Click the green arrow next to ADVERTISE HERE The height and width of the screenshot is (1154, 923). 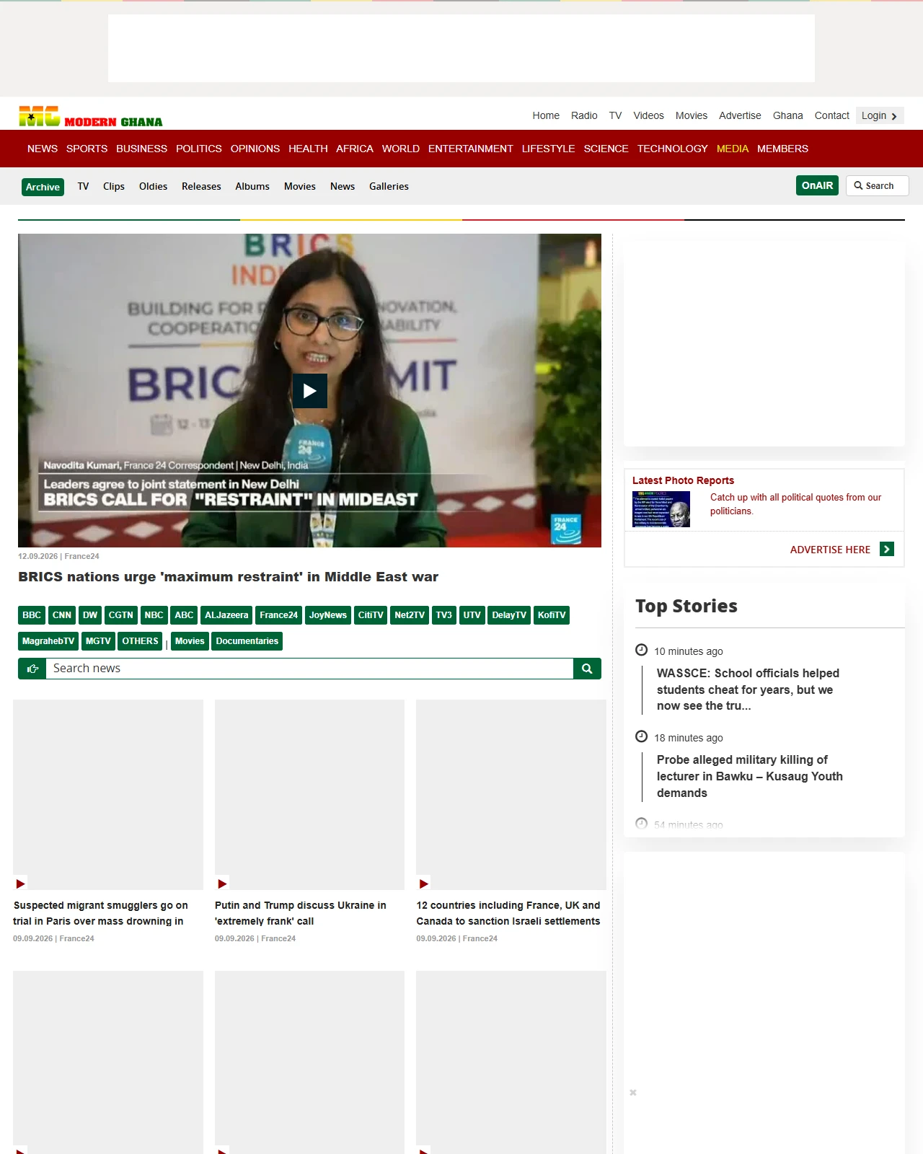tap(887, 550)
